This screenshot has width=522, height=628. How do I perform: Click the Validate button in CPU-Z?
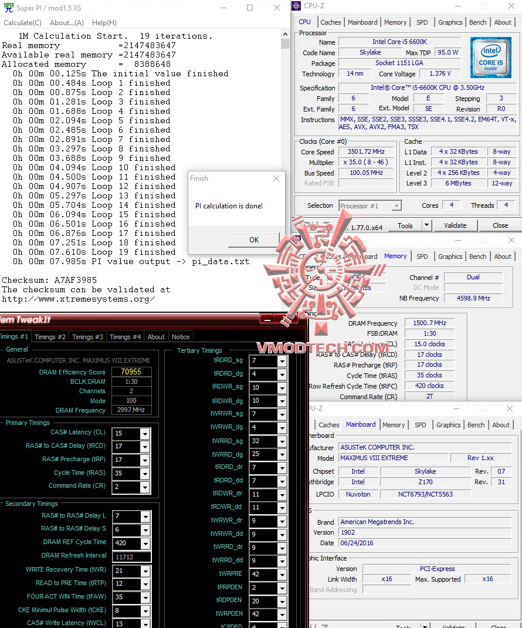point(455,225)
